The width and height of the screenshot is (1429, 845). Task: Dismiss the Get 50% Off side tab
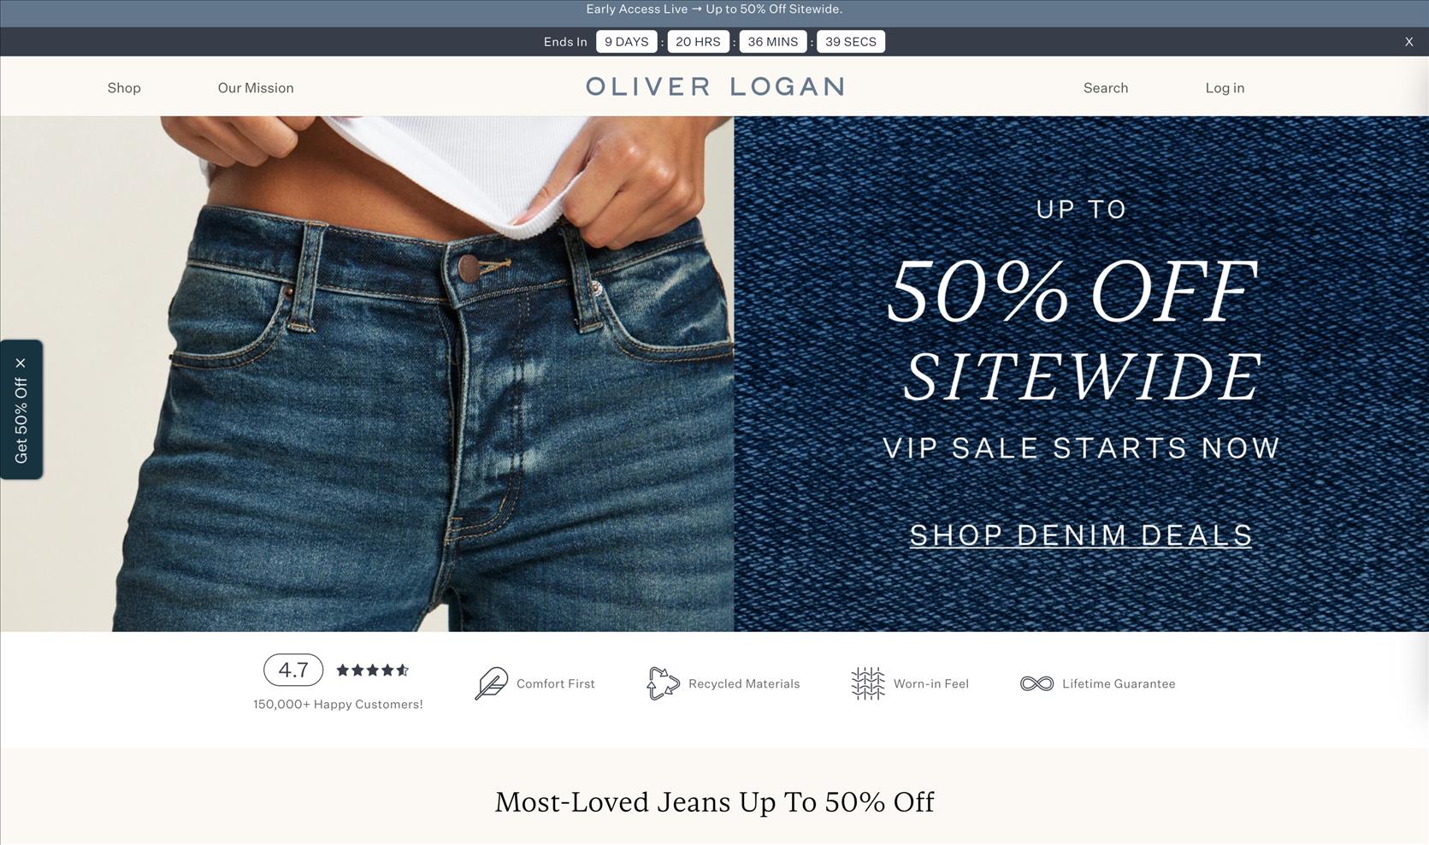point(21,363)
